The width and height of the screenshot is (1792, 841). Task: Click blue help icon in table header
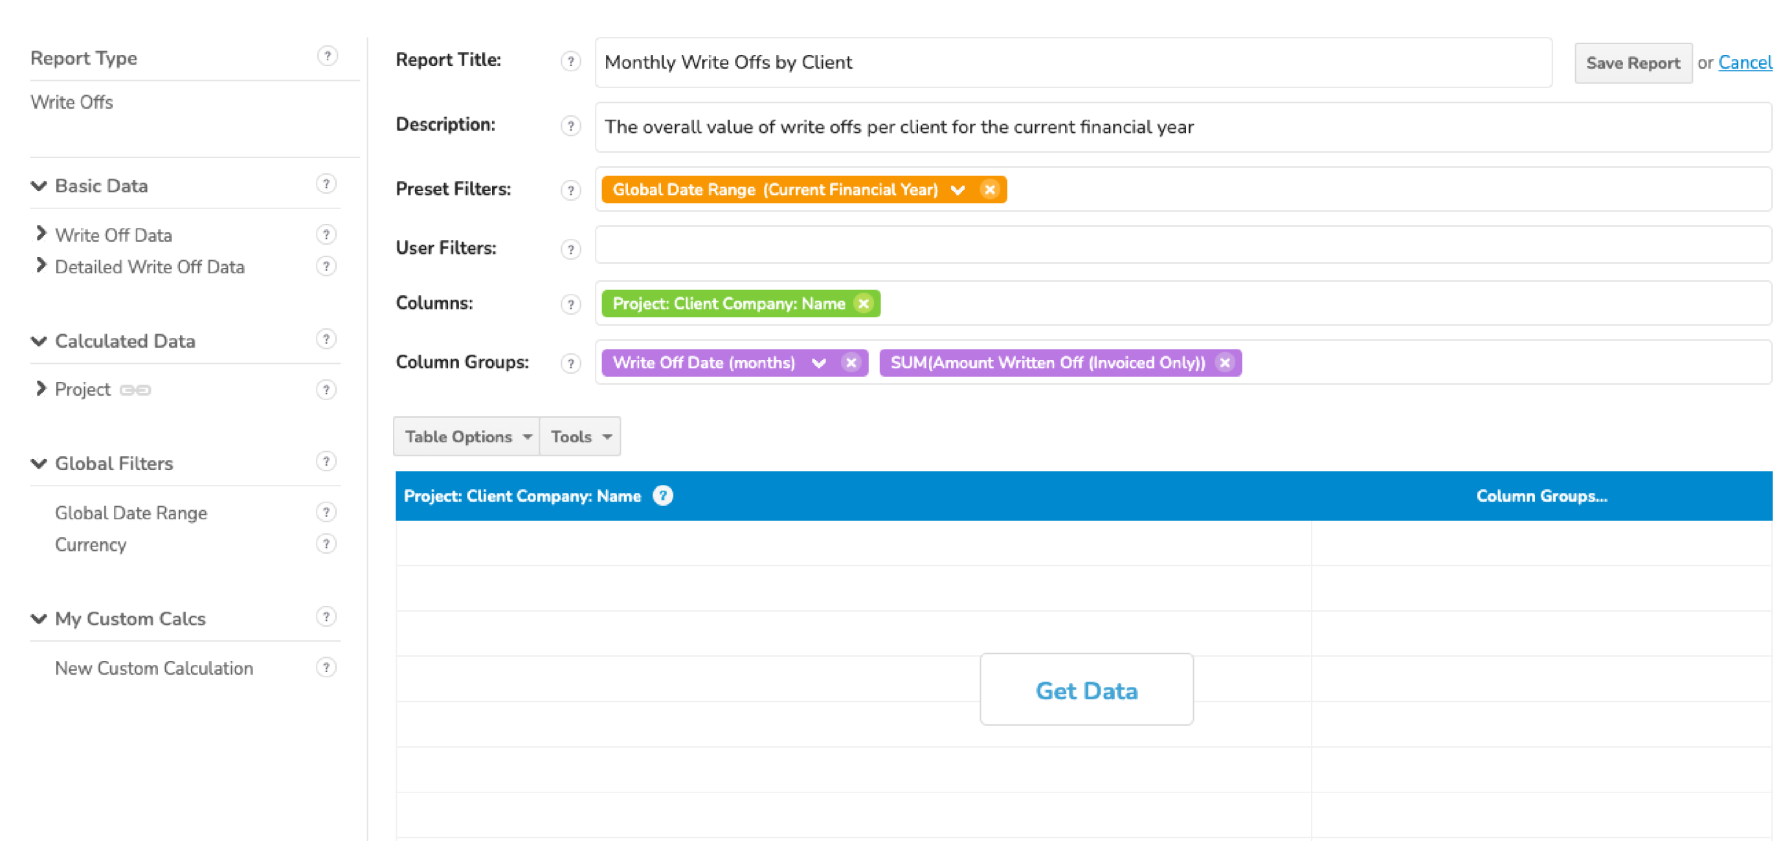coord(663,495)
